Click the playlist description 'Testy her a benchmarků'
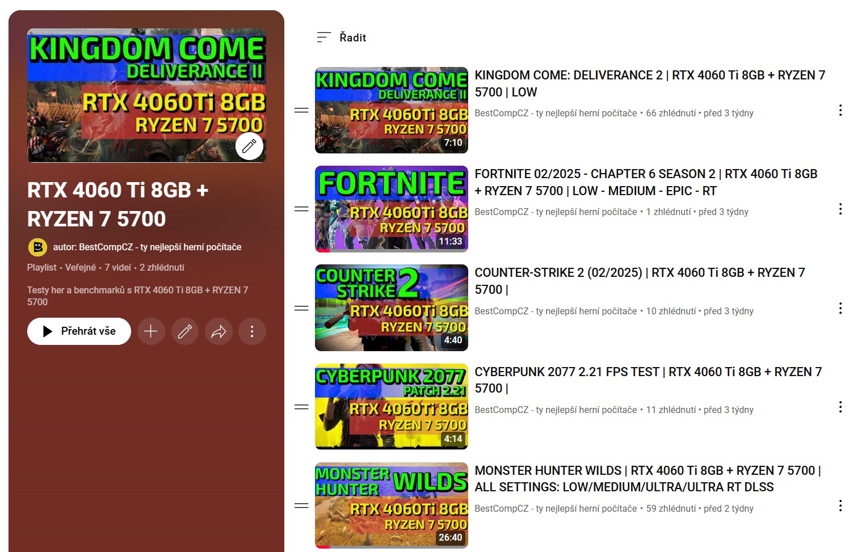This screenshot has height=552, width=866. [x=137, y=296]
